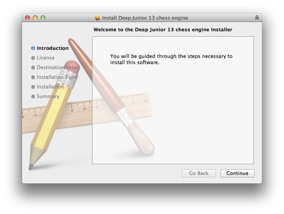Click the gray License step bullet

click(33, 58)
